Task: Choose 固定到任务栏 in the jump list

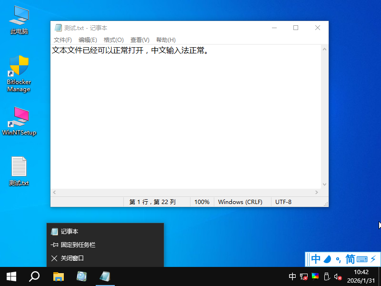Action: (x=78, y=245)
